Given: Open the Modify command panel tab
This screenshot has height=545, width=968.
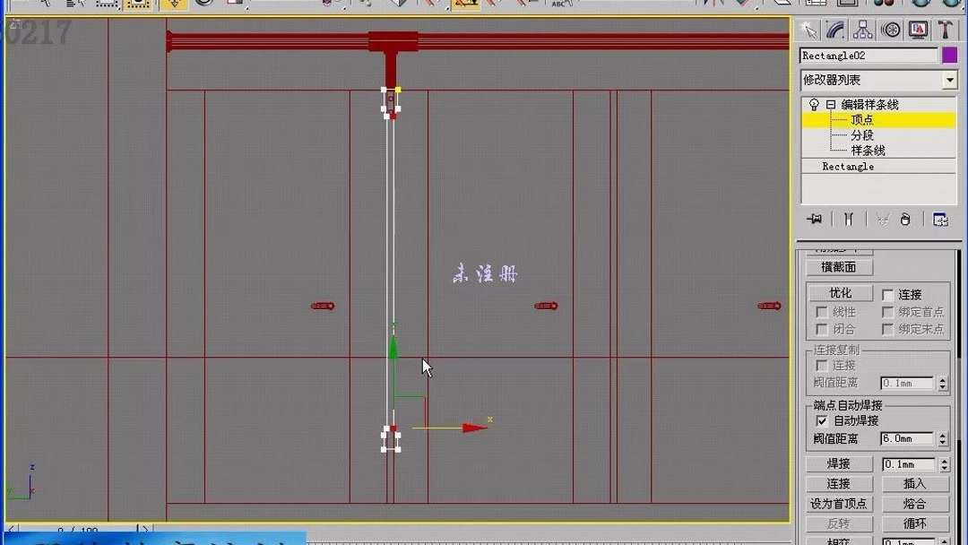Looking at the screenshot, I should pyautogui.click(x=834, y=30).
